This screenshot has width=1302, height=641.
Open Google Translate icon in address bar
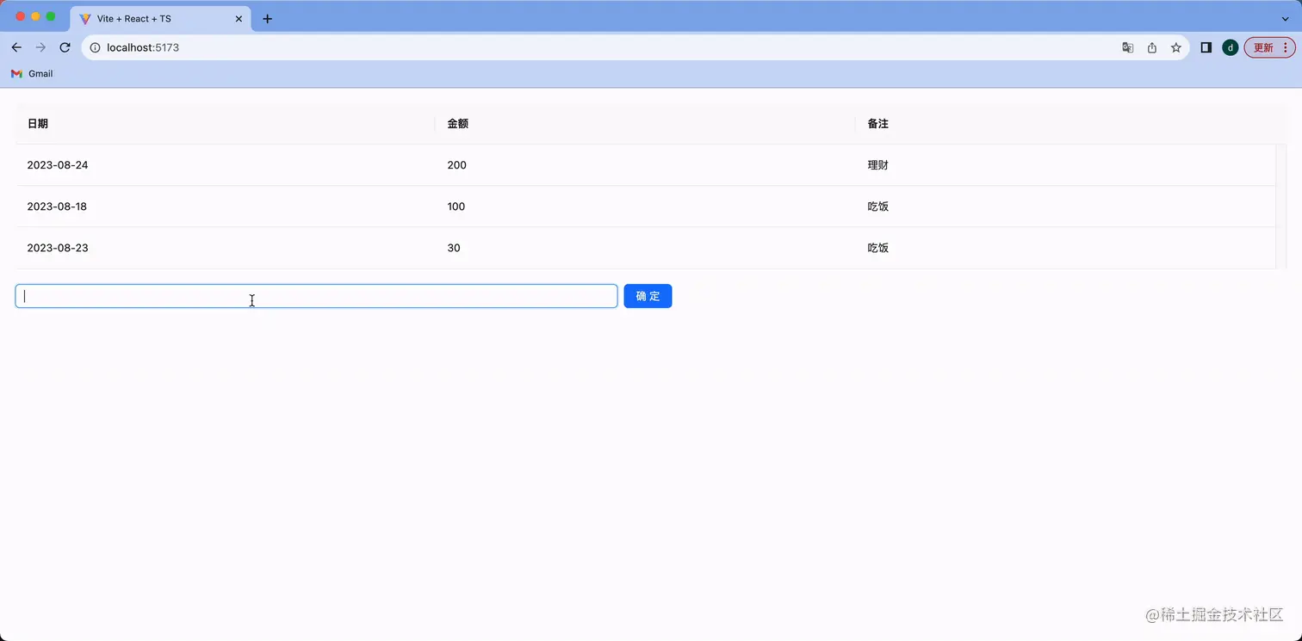point(1127,47)
